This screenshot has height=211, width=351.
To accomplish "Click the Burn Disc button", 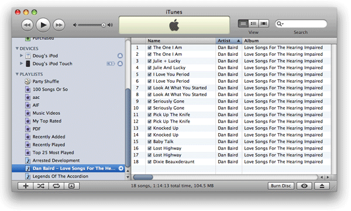I will coord(281,186).
